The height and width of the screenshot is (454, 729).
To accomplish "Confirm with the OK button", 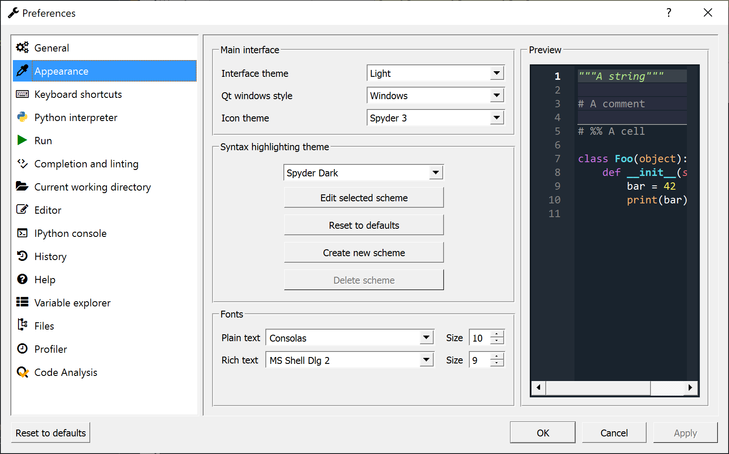I will coord(543,433).
